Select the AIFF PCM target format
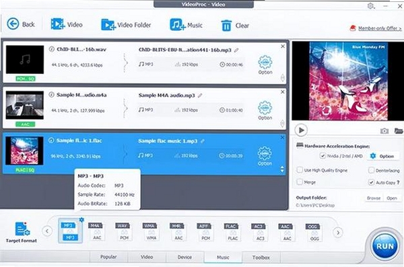The width and height of the screenshot is (404, 267). (x=205, y=231)
